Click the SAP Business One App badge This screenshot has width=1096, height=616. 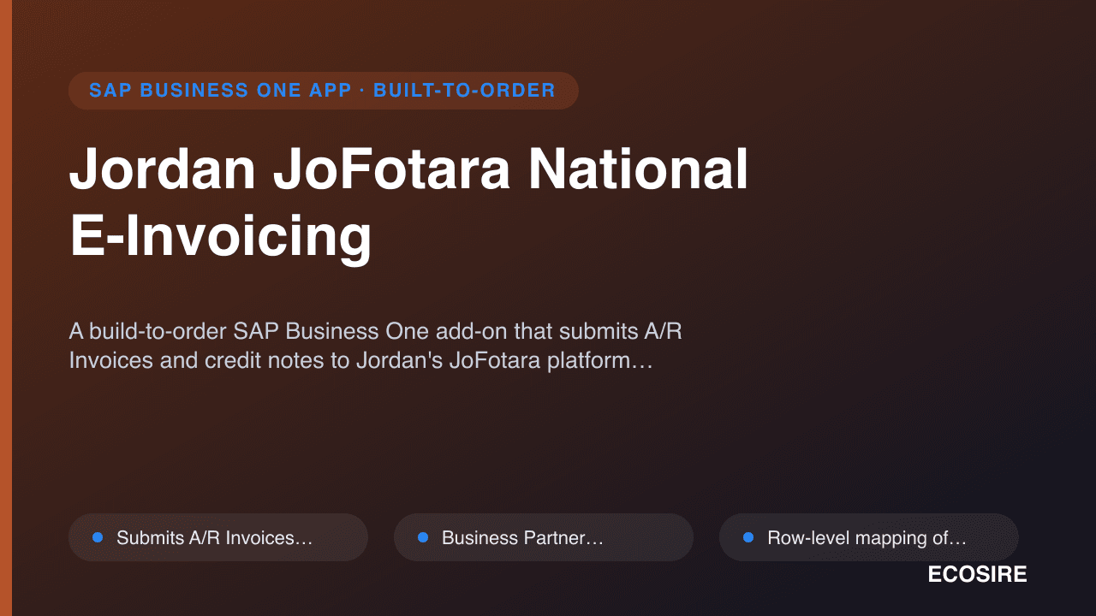pyautogui.click(x=323, y=91)
